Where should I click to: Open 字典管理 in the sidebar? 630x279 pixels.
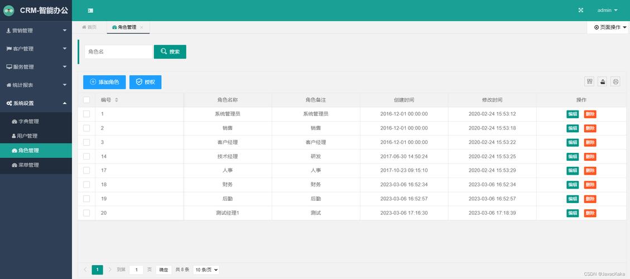point(36,122)
